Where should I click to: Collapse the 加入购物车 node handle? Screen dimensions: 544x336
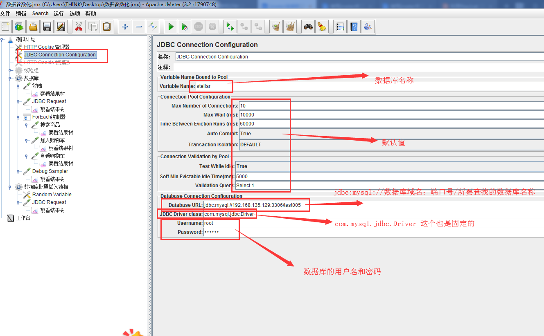pos(27,140)
